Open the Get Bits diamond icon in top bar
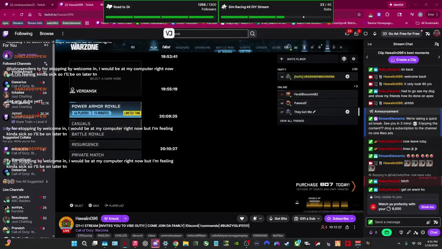The width and height of the screenshot is (442, 249). tap(375, 34)
